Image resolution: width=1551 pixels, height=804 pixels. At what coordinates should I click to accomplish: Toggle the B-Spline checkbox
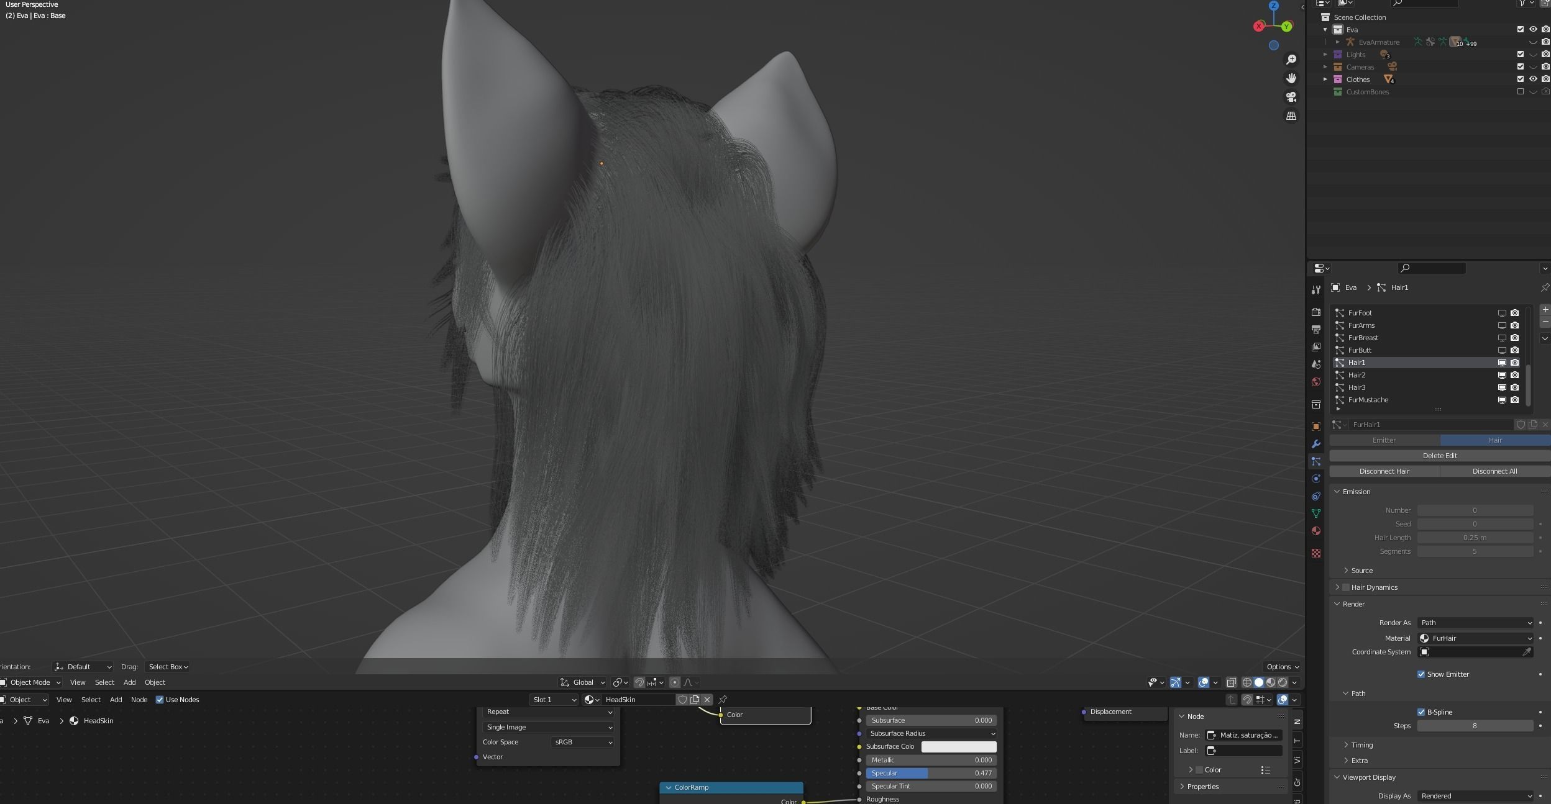(x=1421, y=712)
